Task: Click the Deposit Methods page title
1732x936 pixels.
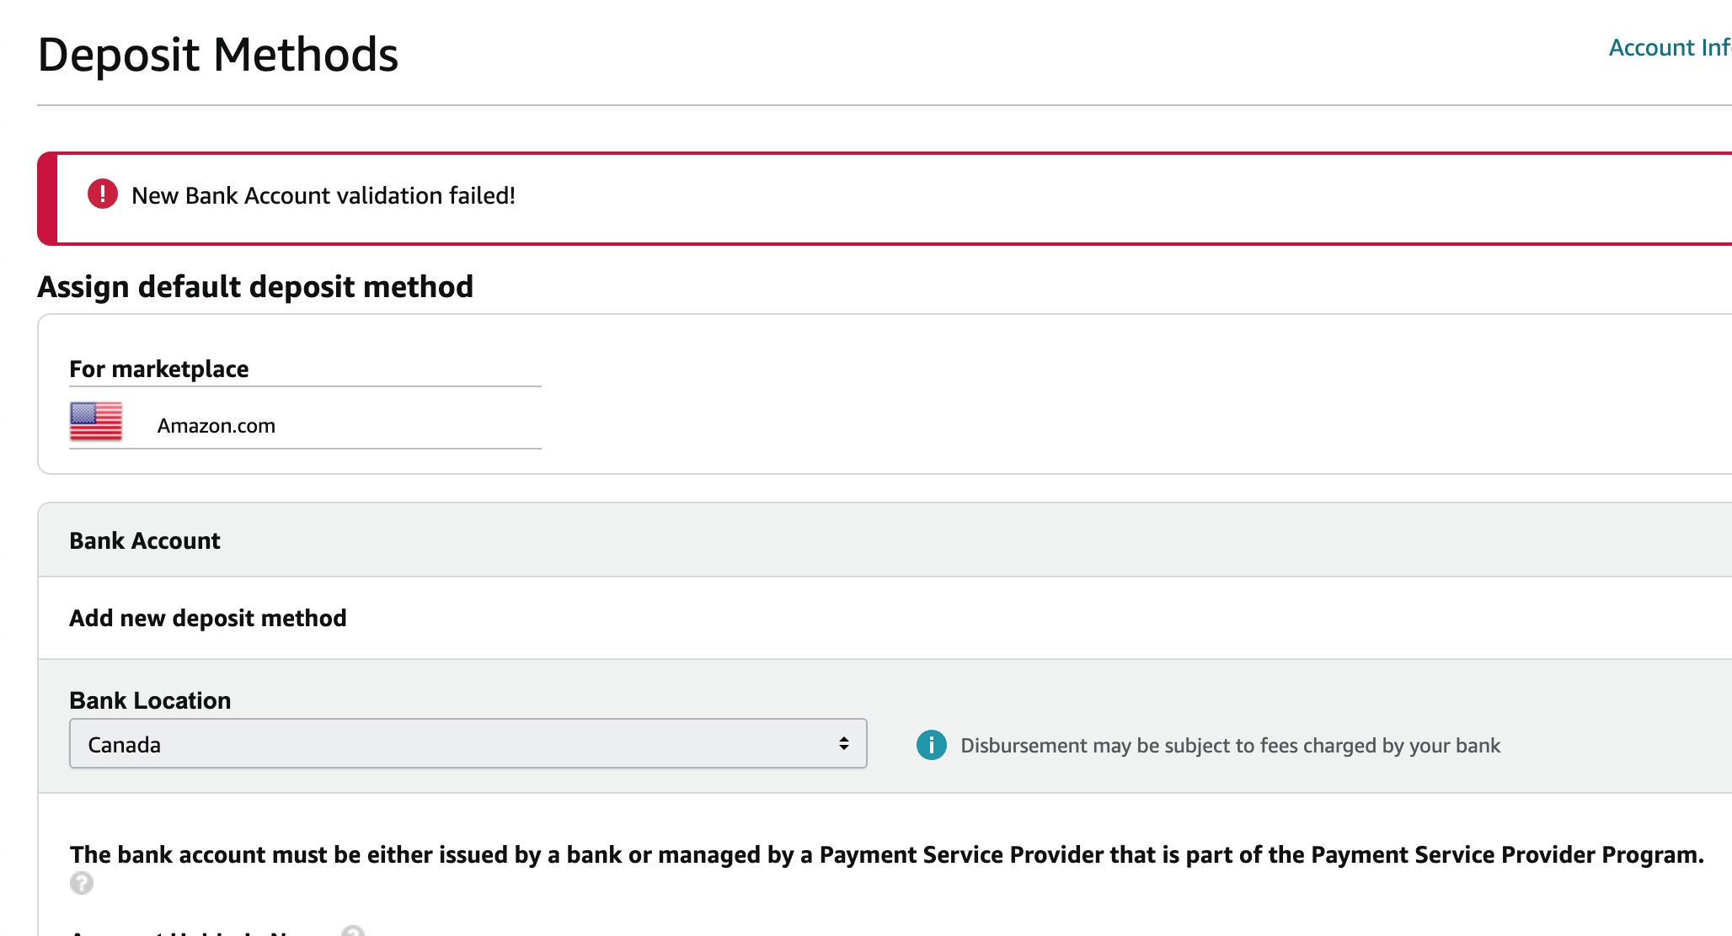Action: pyautogui.click(x=218, y=55)
